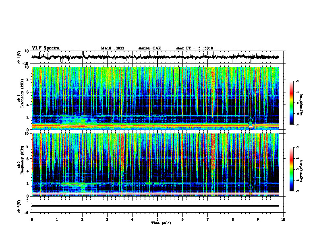Click the ch.2 colorbar log(PSD) units label
This screenshot has height=246, width=319.
(302, 171)
